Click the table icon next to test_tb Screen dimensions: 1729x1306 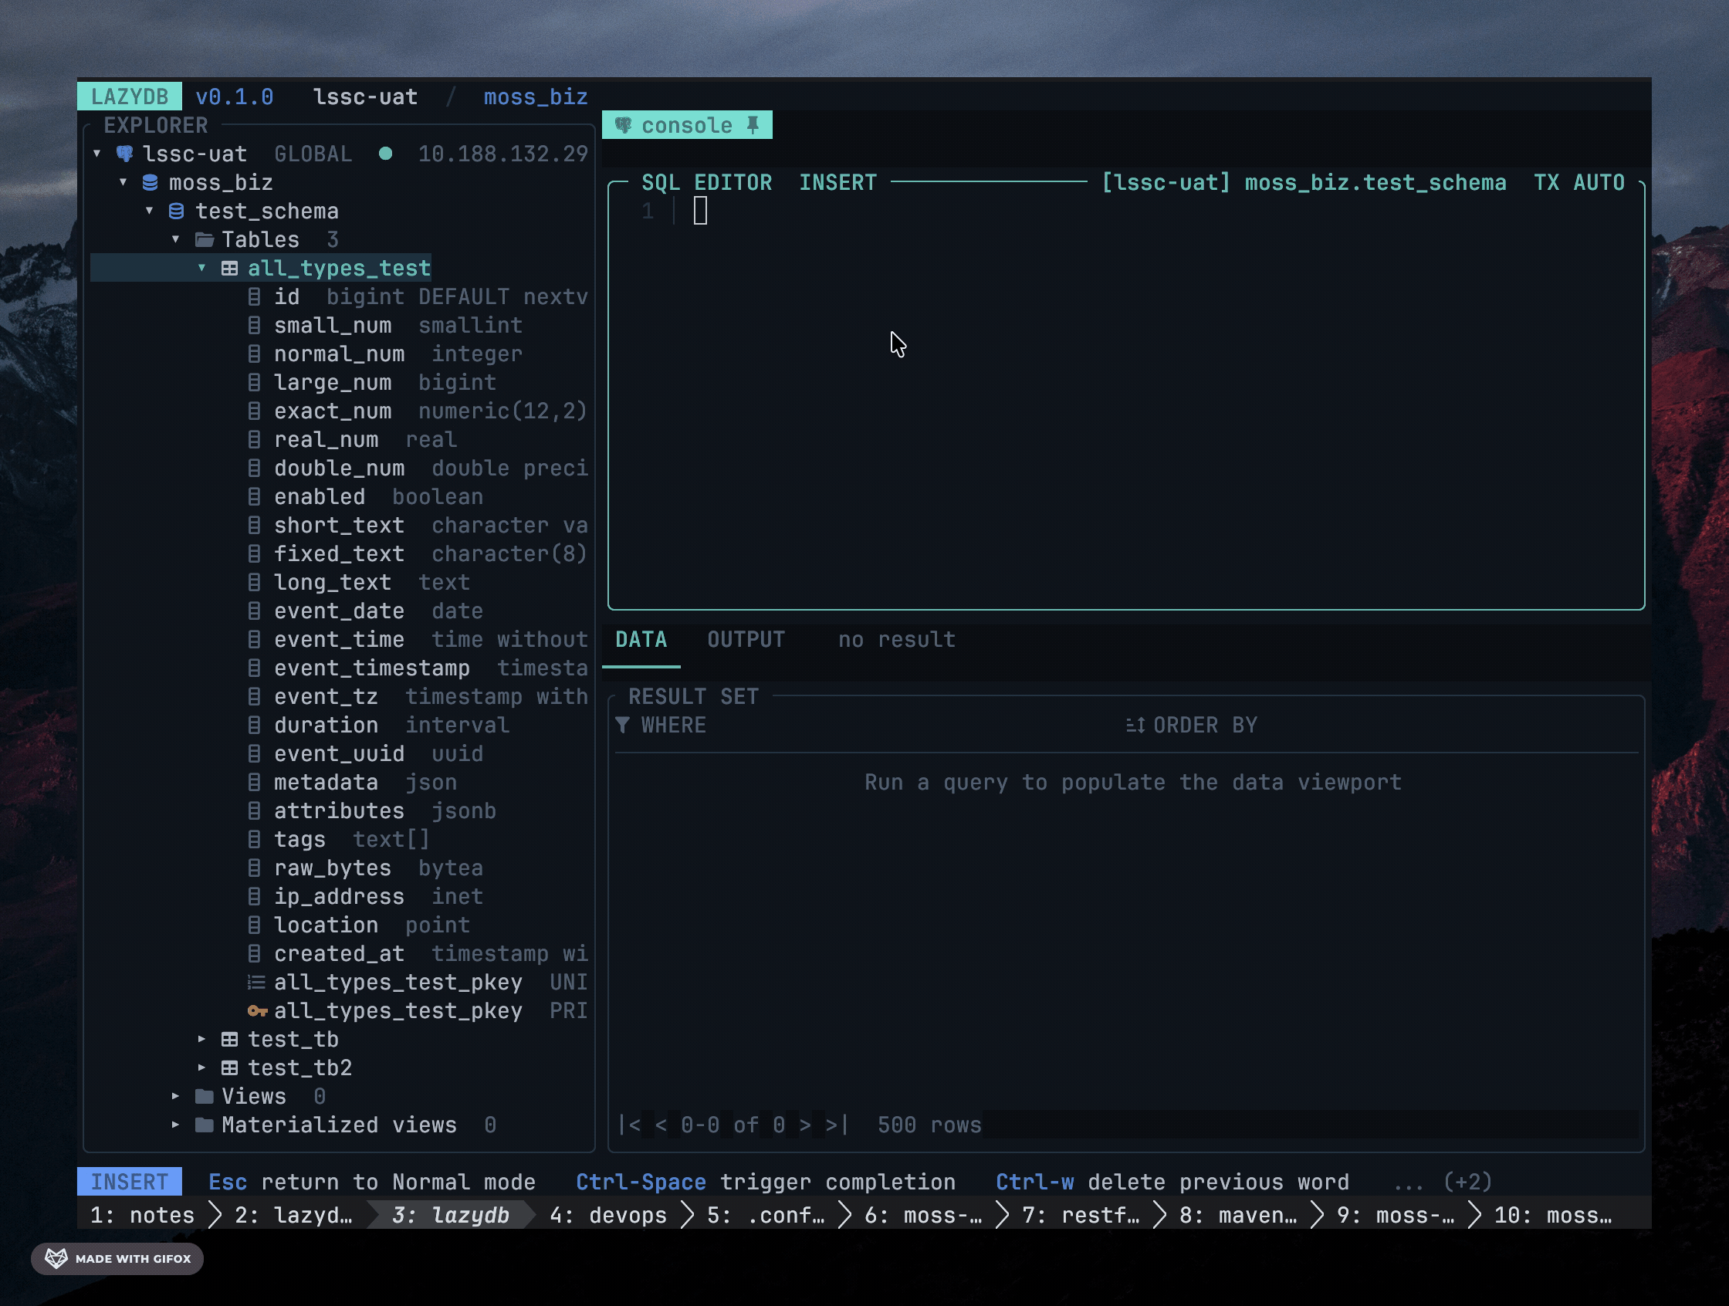(229, 1039)
